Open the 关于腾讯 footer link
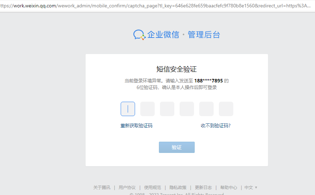This screenshot has height=195, width=315. [102, 188]
